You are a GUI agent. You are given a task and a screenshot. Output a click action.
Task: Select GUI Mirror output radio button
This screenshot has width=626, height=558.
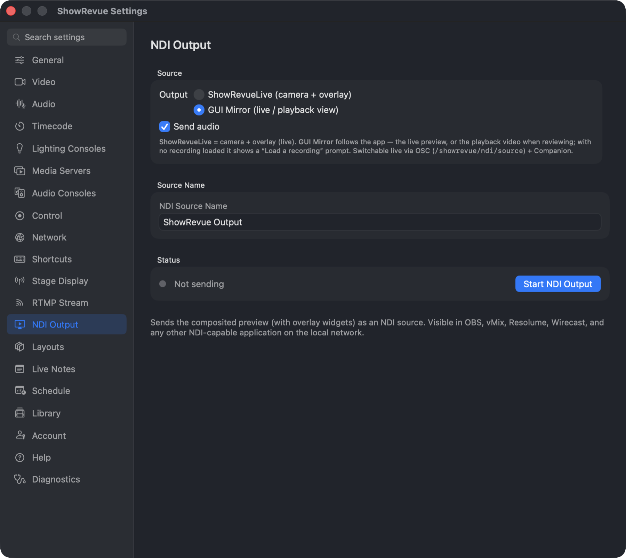click(x=199, y=110)
